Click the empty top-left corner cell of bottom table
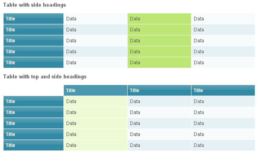 (x=33, y=90)
